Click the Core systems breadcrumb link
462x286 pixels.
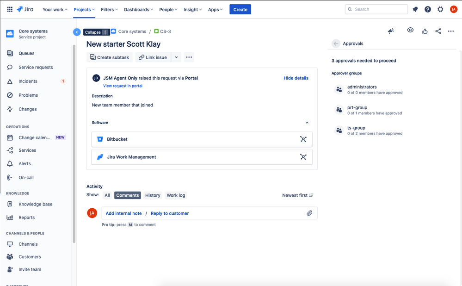point(132,31)
